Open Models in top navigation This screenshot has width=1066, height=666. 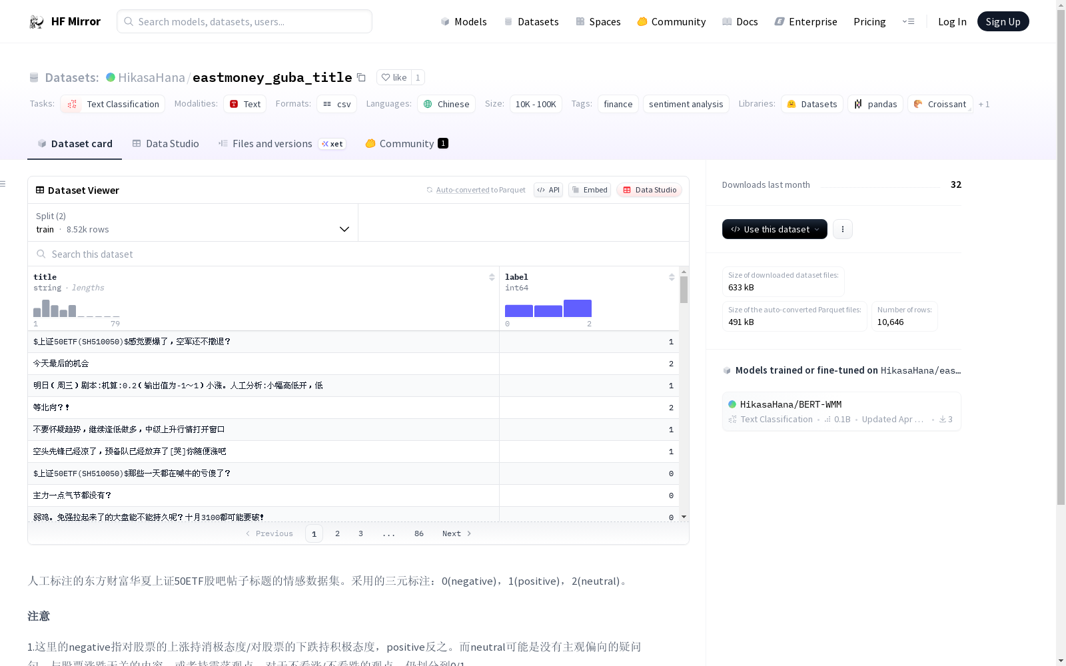pyautogui.click(x=464, y=21)
